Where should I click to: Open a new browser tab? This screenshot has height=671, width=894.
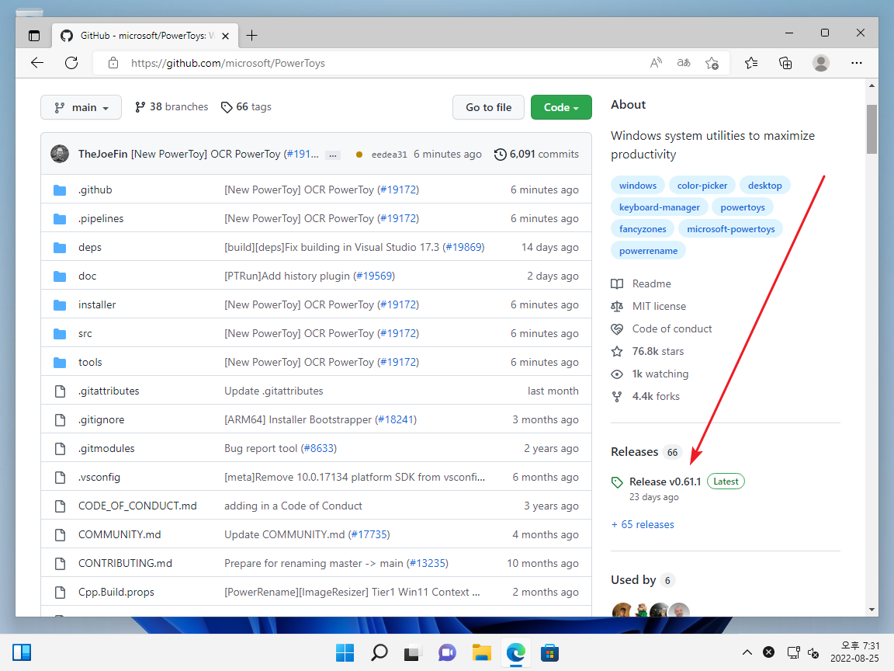click(251, 36)
